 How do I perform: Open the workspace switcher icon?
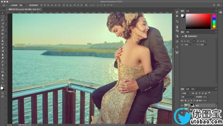[x=219, y=5]
